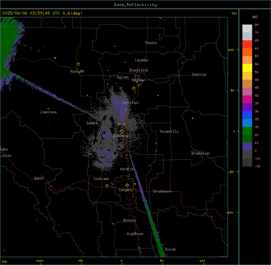Click the RockyMH label

point(77,71)
